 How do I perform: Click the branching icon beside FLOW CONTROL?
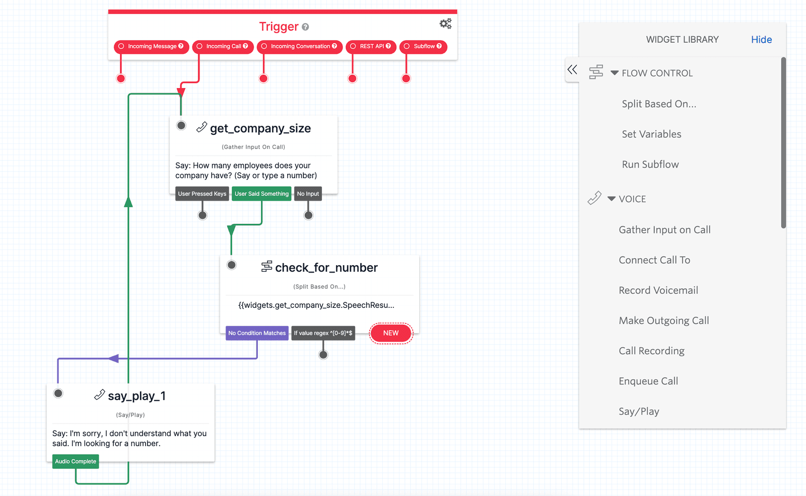(x=596, y=72)
